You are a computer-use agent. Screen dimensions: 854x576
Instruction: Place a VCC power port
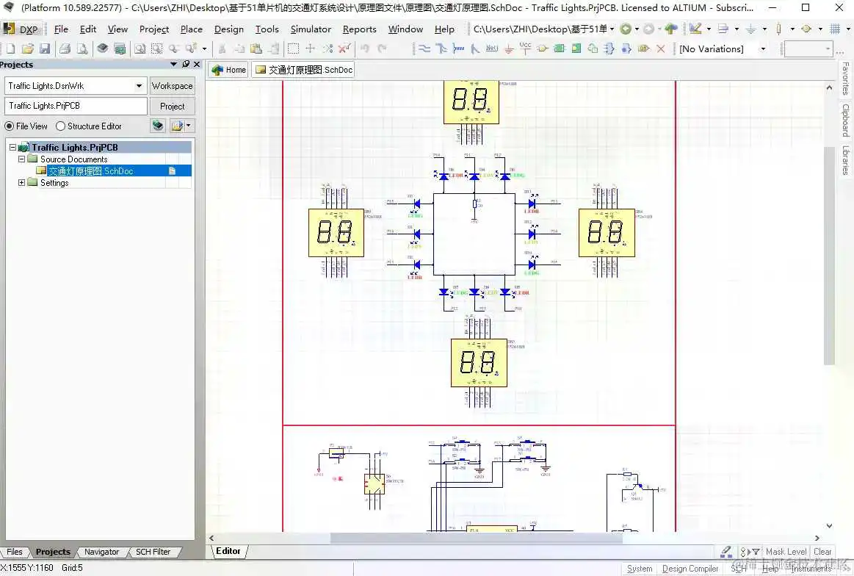coord(525,48)
